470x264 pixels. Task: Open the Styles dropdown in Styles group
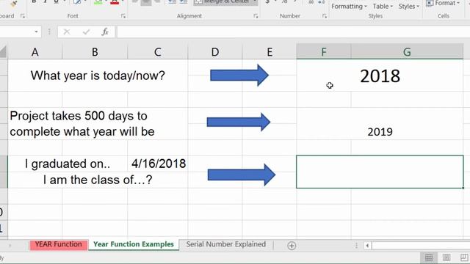point(408,7)
